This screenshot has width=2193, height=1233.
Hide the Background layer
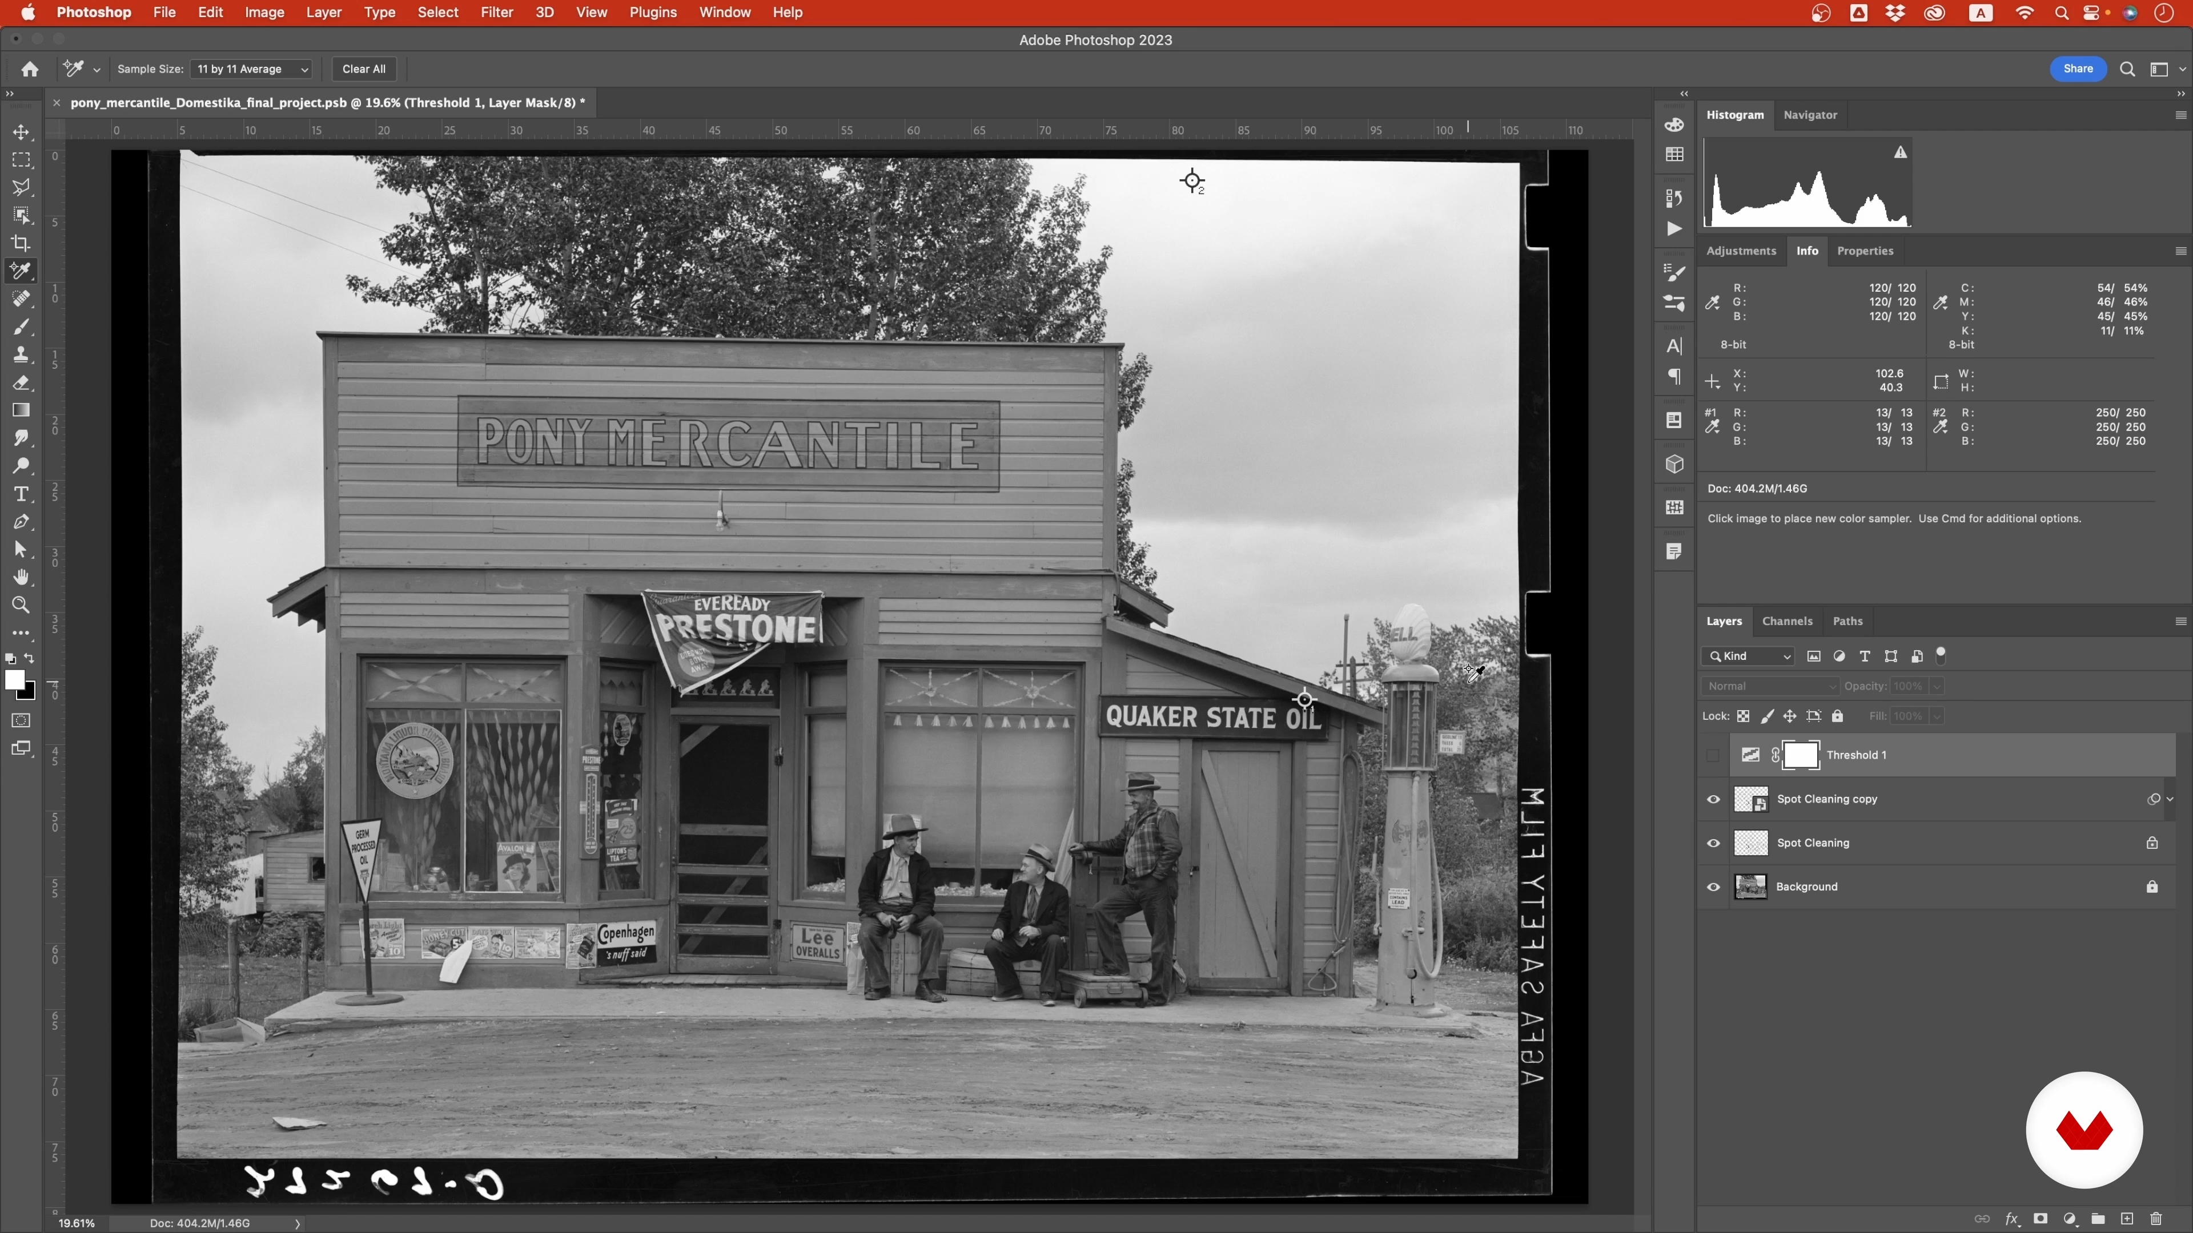[x=1714, y=888]
